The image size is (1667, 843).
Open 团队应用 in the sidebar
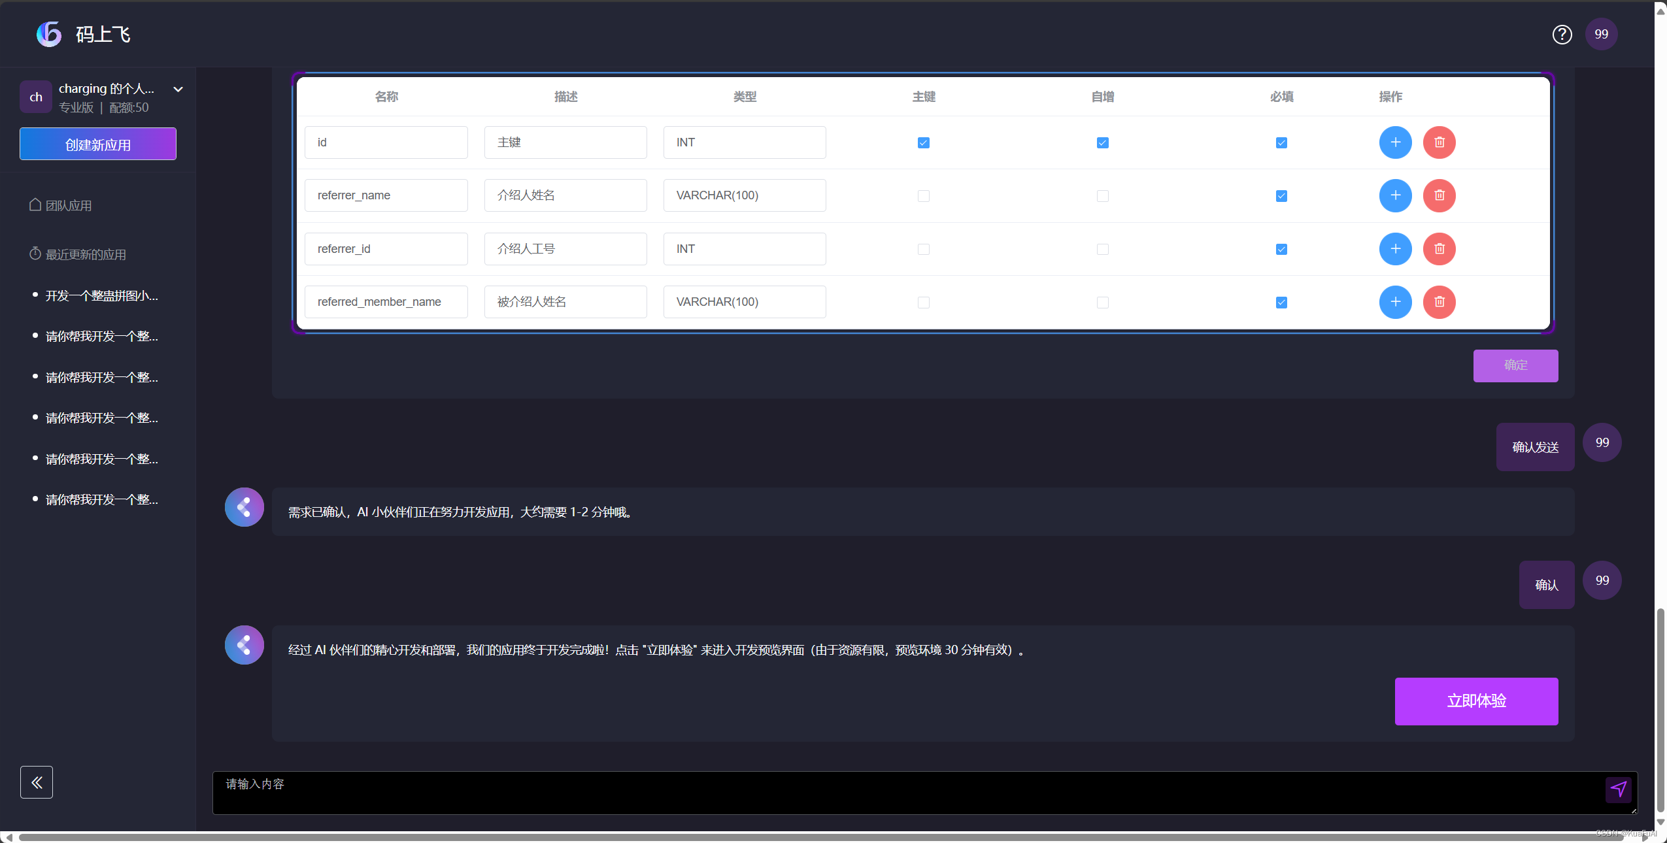click(68, 205)
